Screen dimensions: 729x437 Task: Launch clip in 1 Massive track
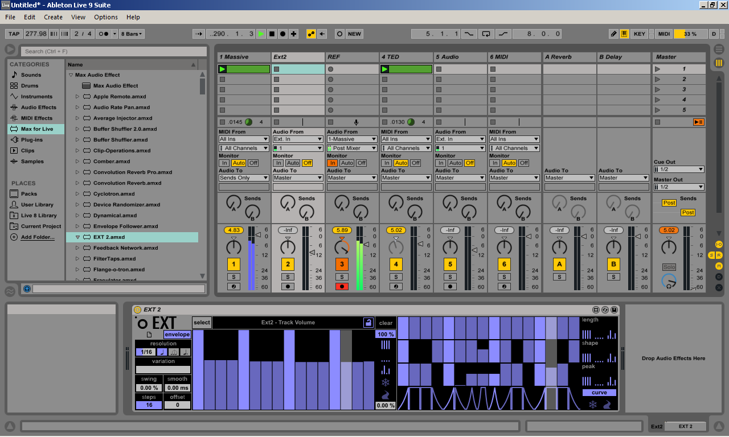tap(223, 69)
